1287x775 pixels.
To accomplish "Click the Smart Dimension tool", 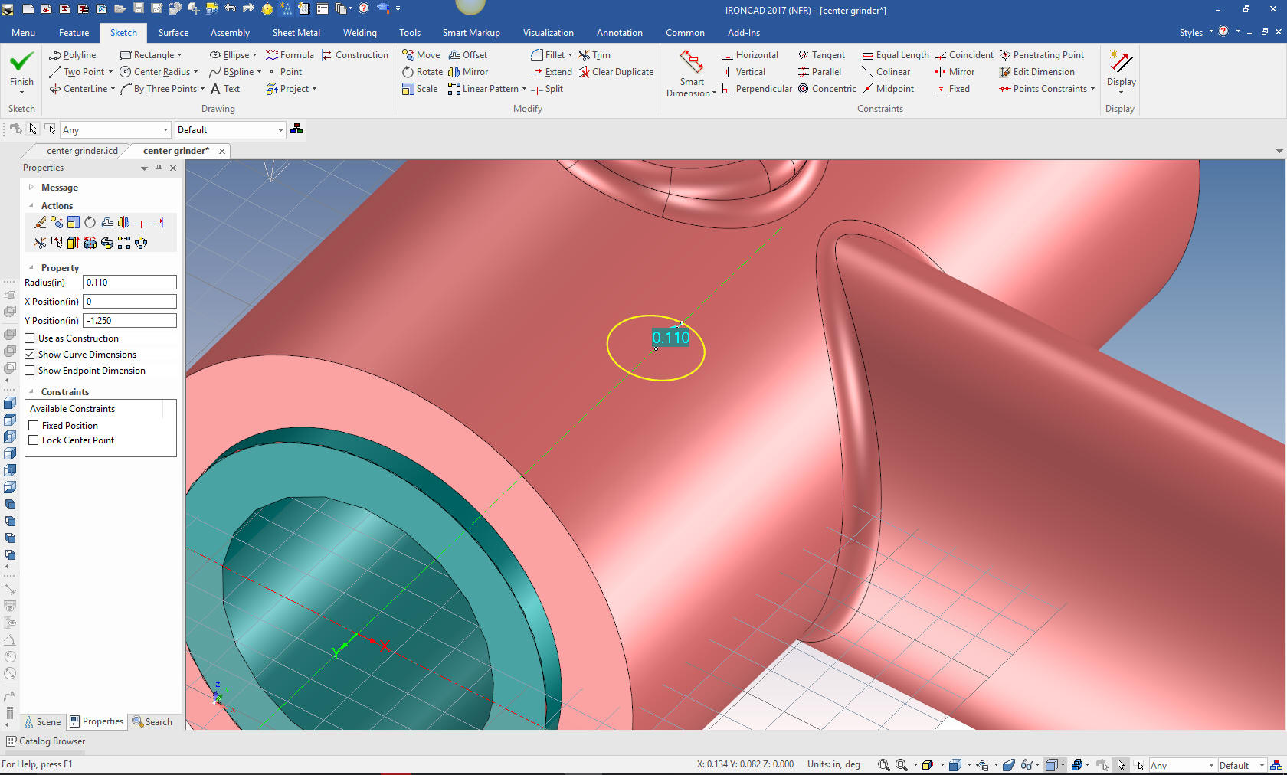I will coord(691,74).
